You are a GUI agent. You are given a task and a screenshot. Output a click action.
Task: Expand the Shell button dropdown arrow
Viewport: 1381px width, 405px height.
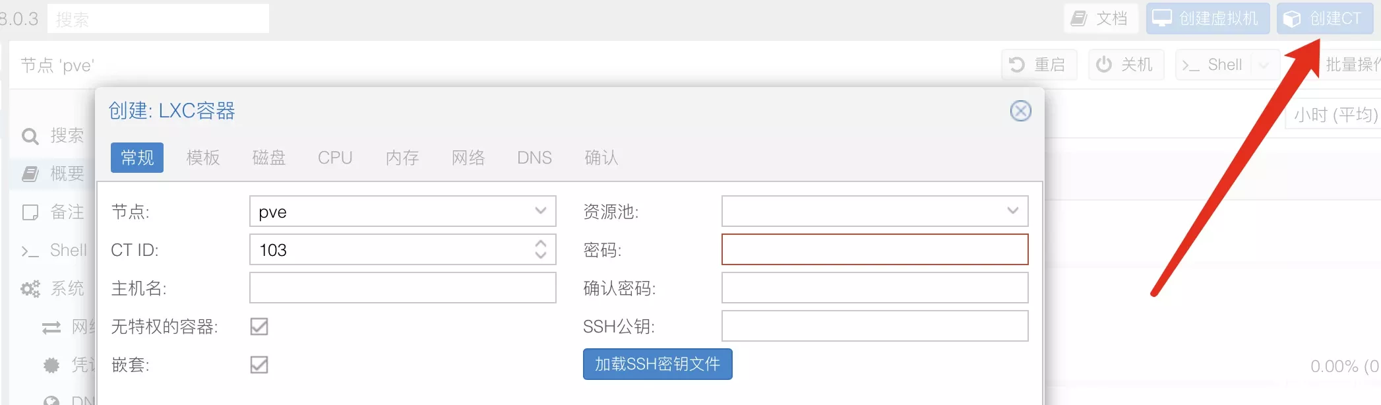(x=1264, y=65)
